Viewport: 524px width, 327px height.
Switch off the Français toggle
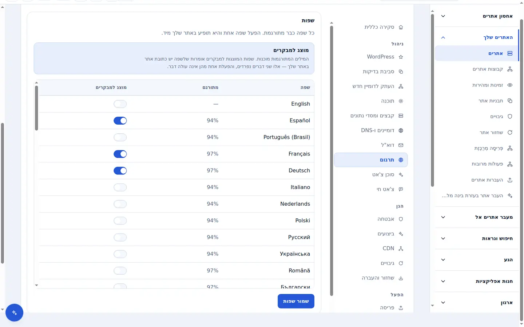coord(120,154)
